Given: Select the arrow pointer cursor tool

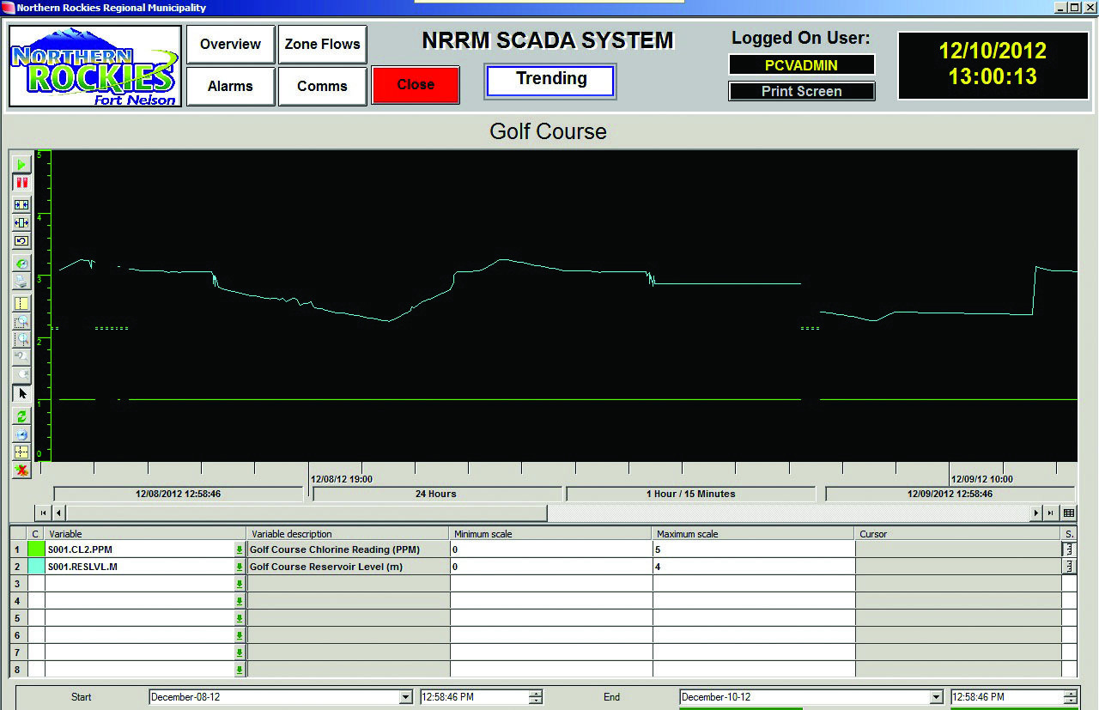Looking at the screenshot, I should [x=21, y=393].
